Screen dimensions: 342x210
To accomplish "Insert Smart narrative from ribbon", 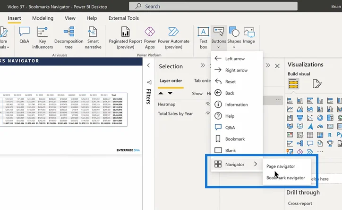I will point(93,38).
